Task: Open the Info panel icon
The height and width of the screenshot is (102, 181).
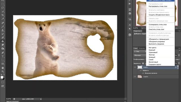Action: [130, 14]
